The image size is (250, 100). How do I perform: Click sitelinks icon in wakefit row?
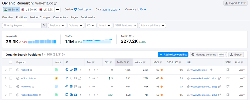click(x=71, y=70)
